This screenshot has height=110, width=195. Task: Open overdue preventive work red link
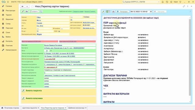[x=51, y=67]
